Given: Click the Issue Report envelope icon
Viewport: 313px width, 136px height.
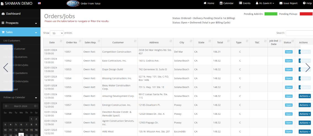Looking at the screenshot, I should (281, 3).
